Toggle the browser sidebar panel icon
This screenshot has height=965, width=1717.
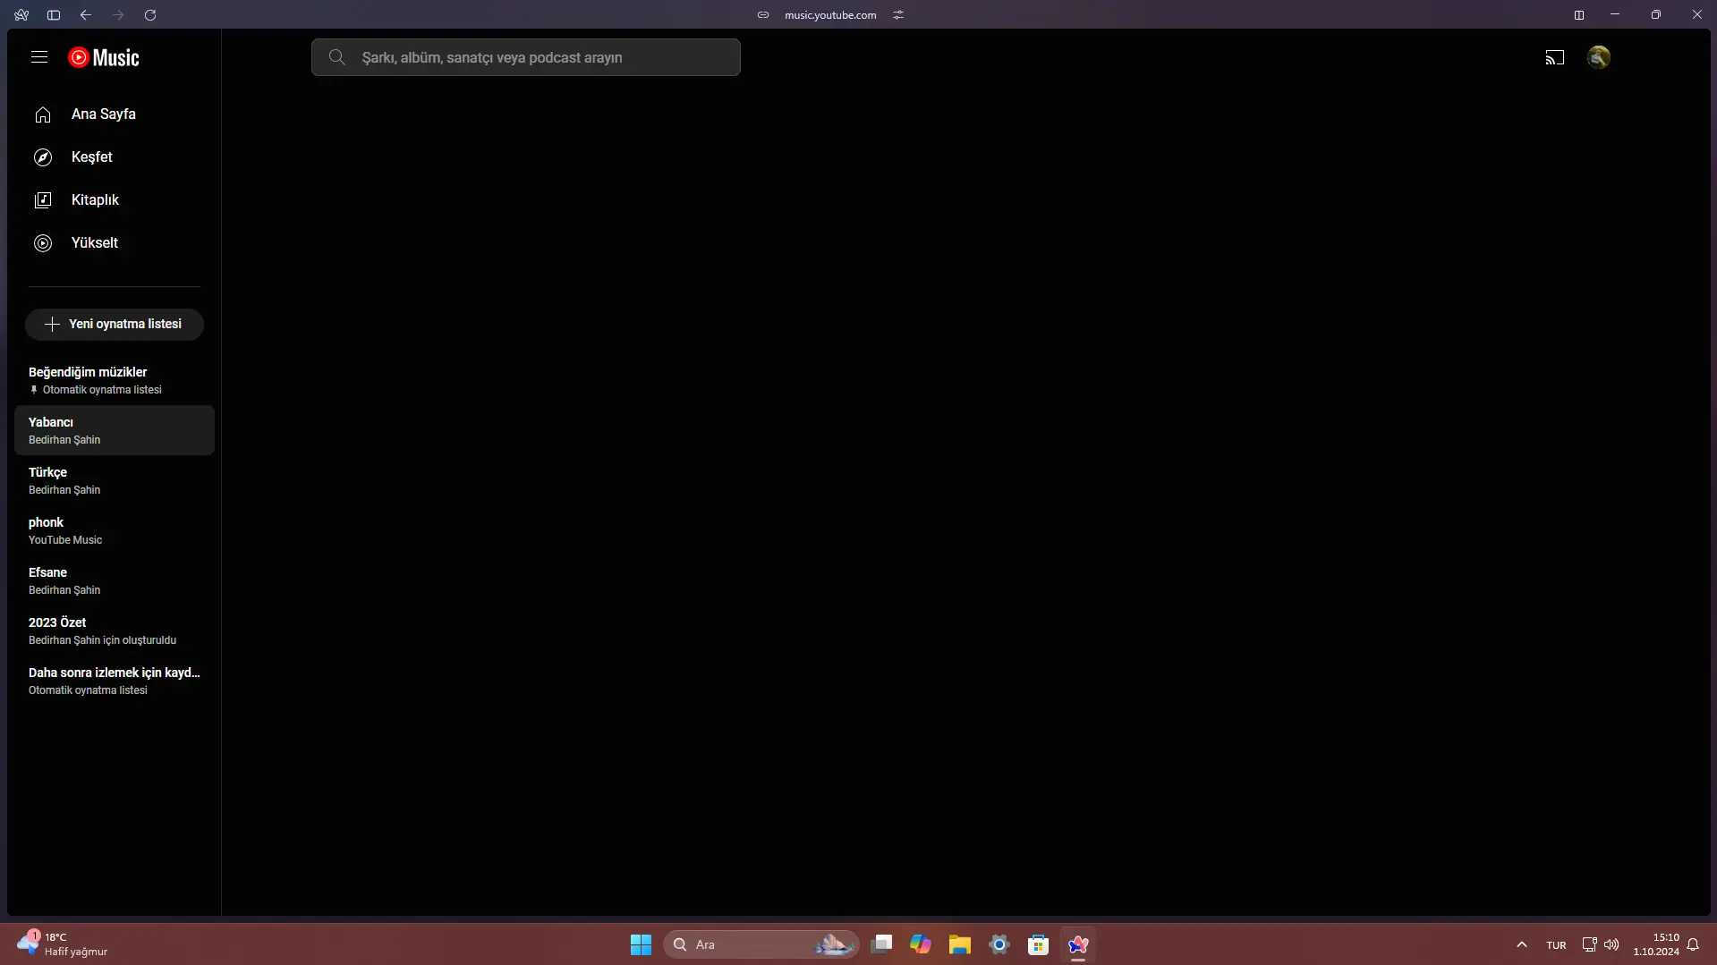54,14
